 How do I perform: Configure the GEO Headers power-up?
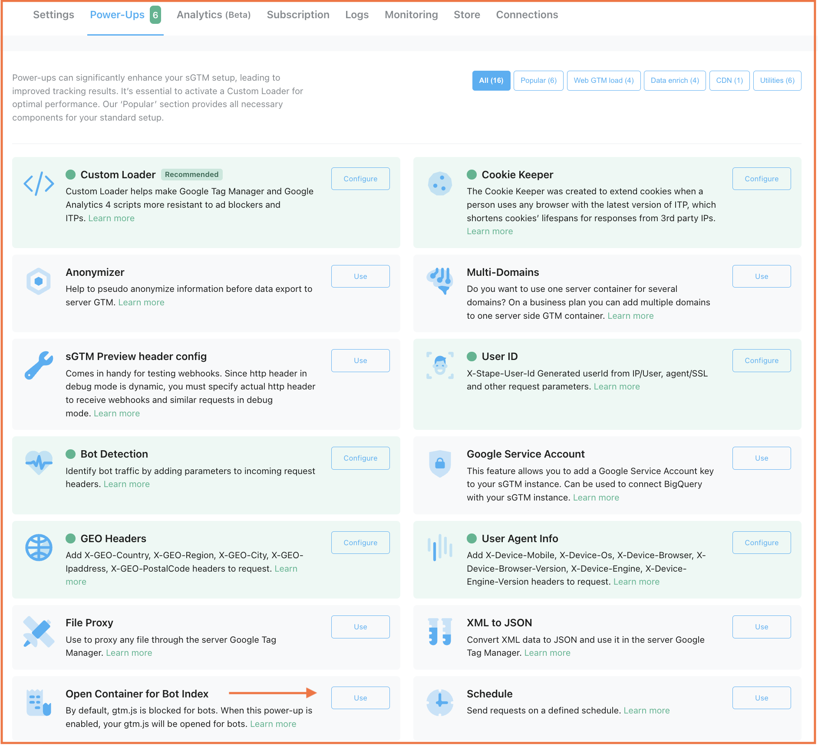coord(360,543)
